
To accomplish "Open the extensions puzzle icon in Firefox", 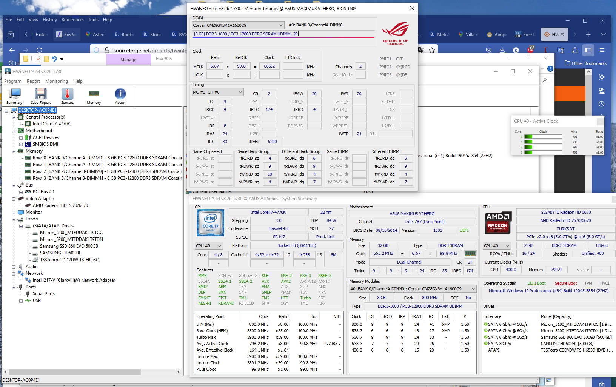I will [575, 50].
